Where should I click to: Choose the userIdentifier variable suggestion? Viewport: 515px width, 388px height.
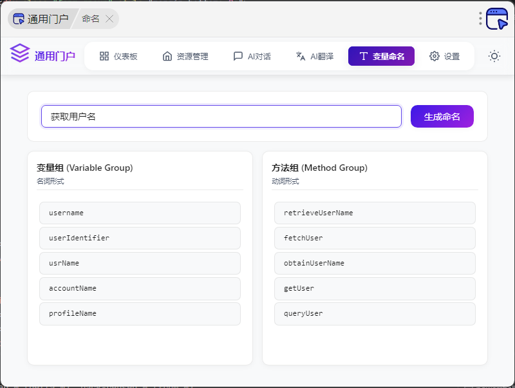pos(140,238)
